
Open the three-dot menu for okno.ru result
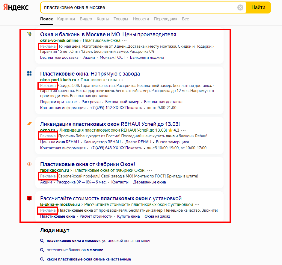pos(183,130)
